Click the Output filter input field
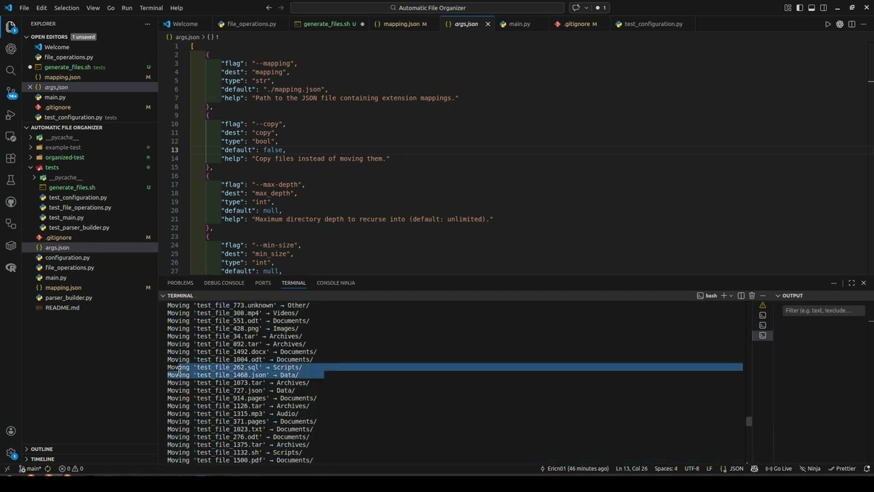The image size is (874, 492). point(824,310)
